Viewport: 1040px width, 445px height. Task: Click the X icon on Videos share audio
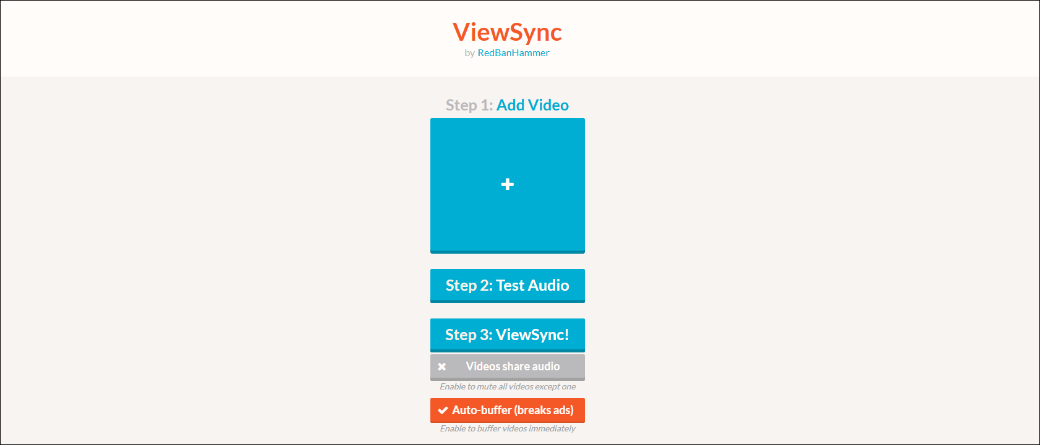pyautogui.click(x=442, y=366)
